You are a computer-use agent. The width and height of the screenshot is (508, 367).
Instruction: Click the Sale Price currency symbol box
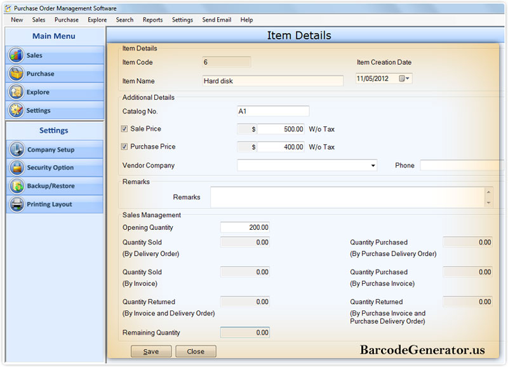point(247,130)
